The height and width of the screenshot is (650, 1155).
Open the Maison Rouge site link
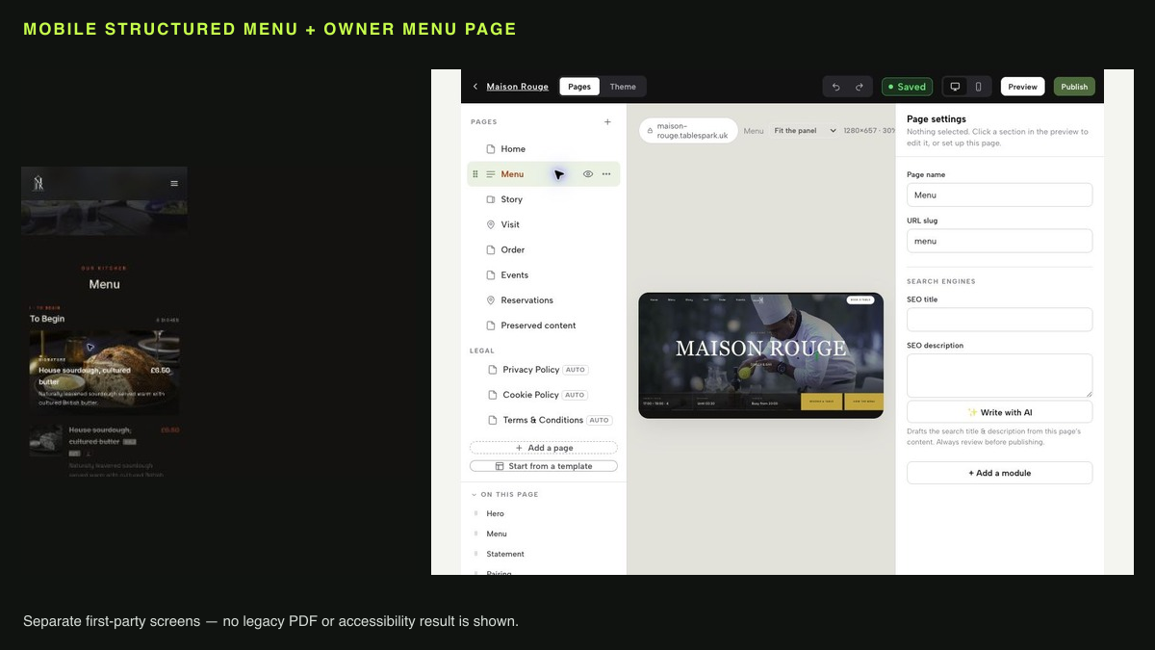[517, 87]
